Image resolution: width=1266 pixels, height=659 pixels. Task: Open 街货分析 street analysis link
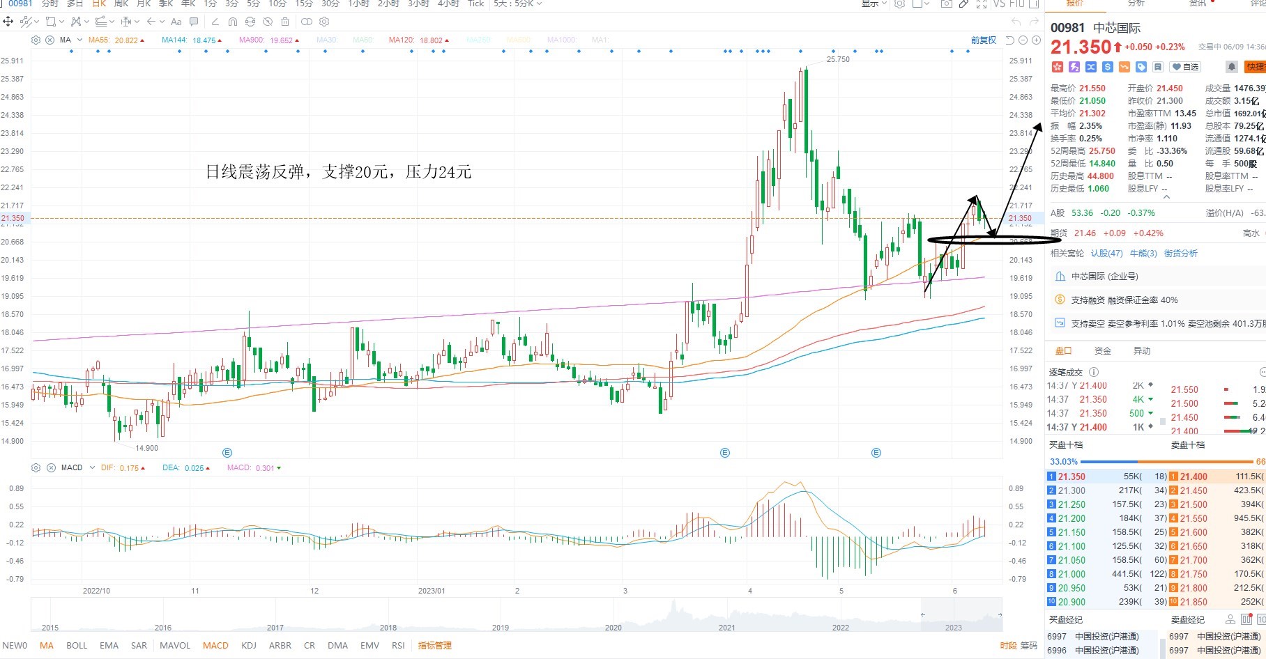click(1181, 253)
